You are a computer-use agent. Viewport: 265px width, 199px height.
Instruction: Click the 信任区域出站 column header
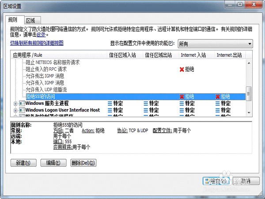161,55
